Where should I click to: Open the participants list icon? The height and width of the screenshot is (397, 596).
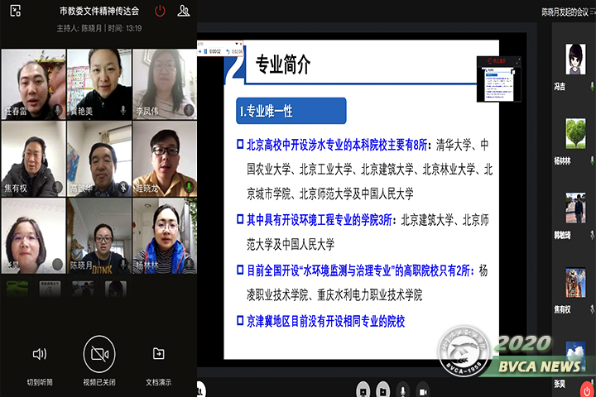[183, 11]
